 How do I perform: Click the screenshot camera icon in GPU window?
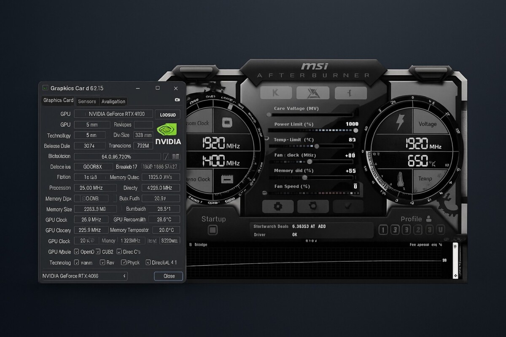[x=177, y=100]
